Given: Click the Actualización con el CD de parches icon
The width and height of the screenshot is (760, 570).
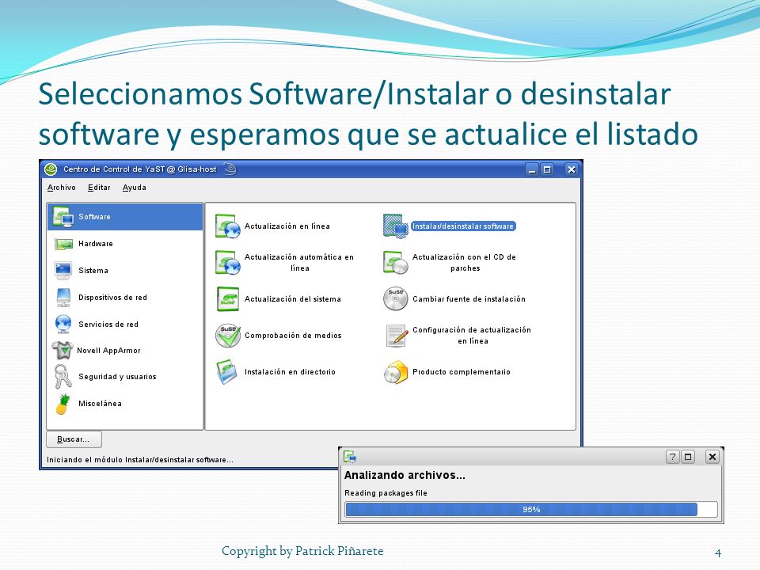Looking at the screenshot, I should coord(396,262).
